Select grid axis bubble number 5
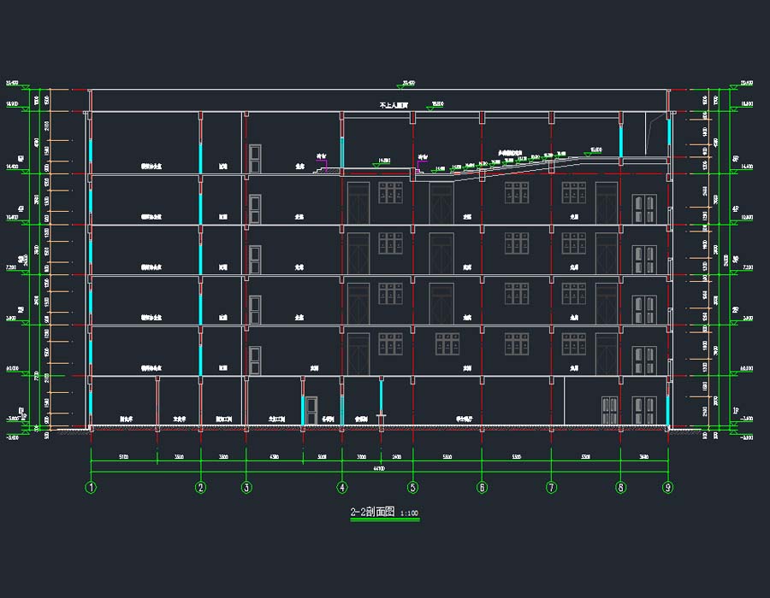Viewport: 770px width, 598px height. [412, 488]
